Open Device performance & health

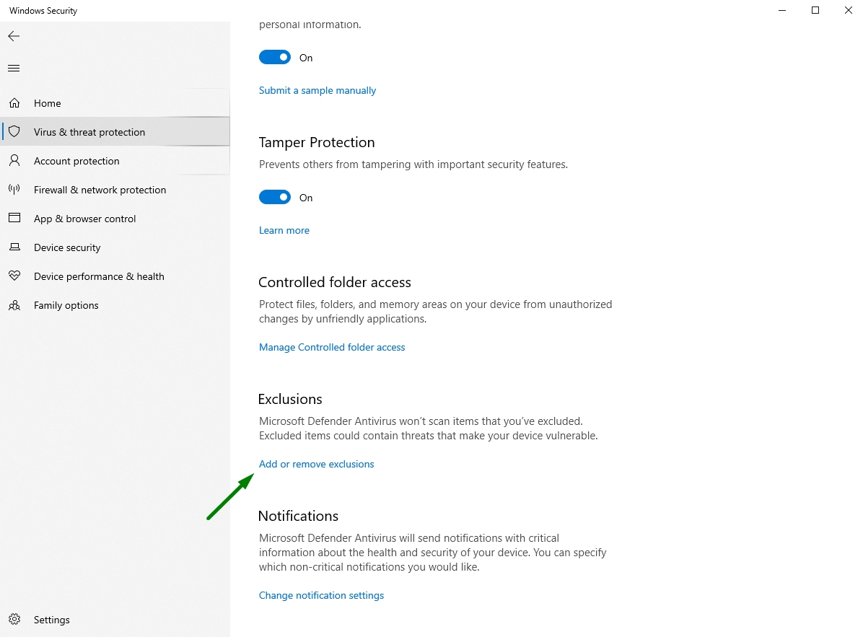[x=115, y=276]
